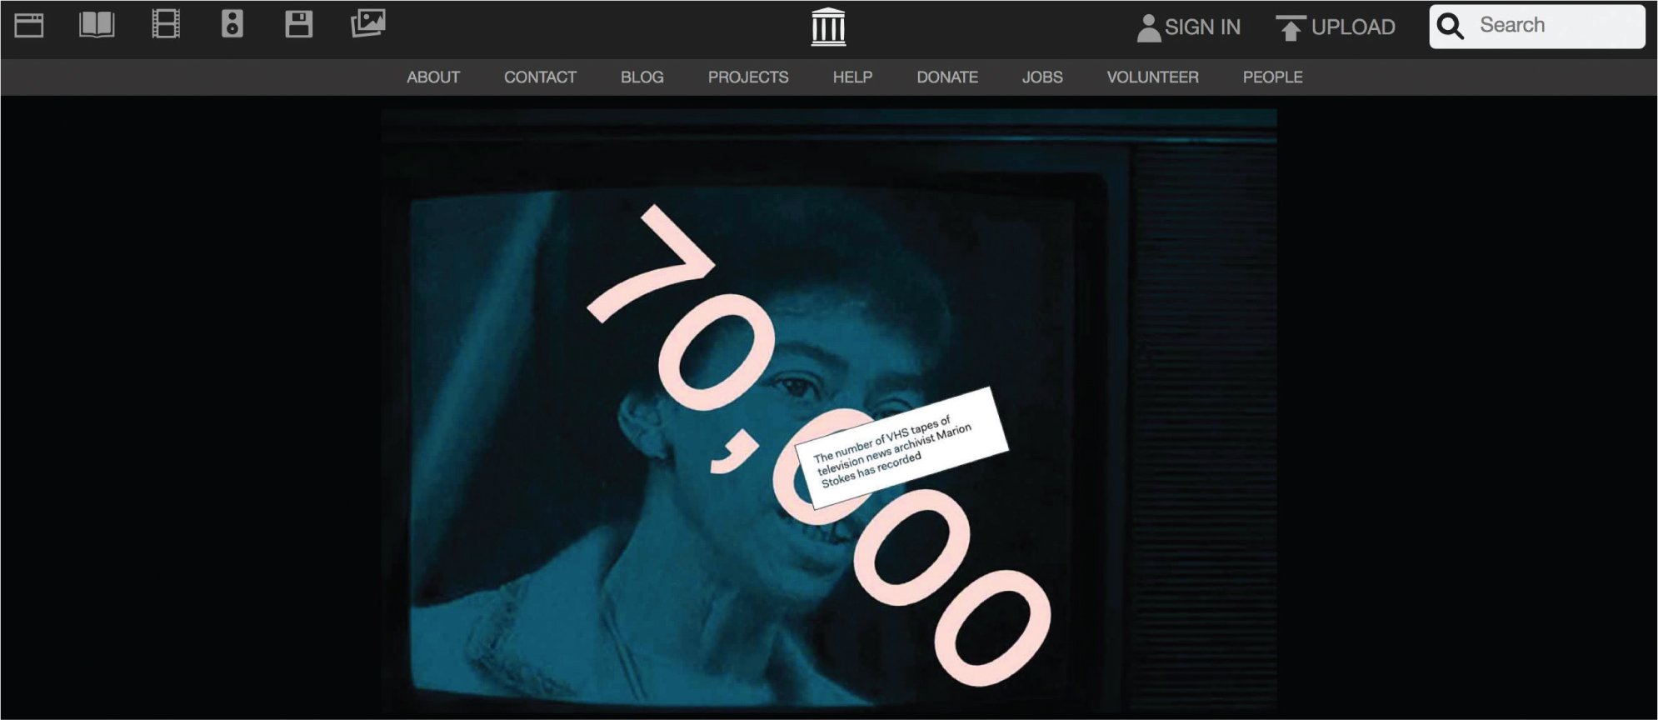1658x720 pixels.
Task: Go to the BLOG page
Action: click(x=642, y=77)
